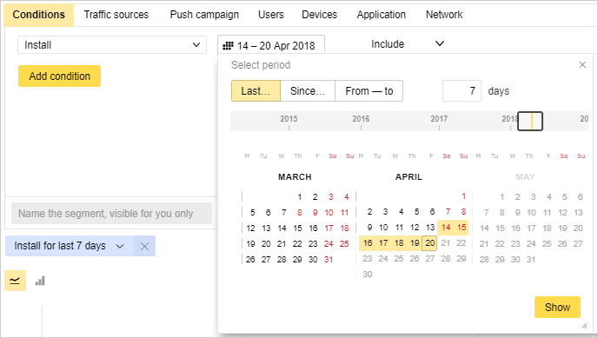Select the Since… period mode
This screenshot has width=598, height=338.
[x=308, y=91]
